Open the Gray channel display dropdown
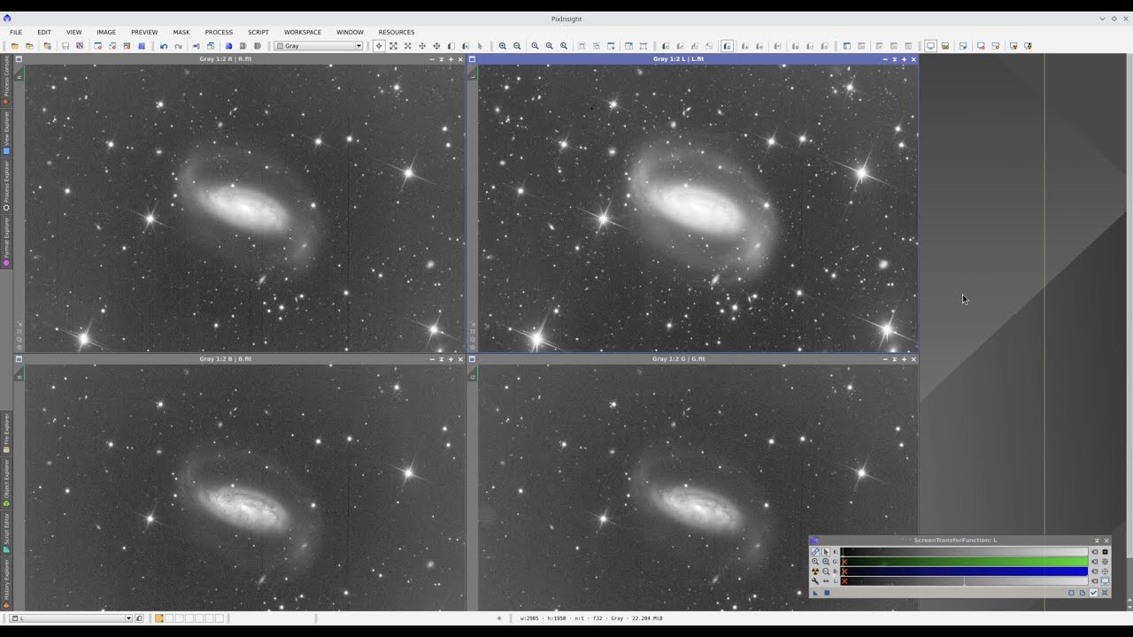1133x637 pixels. [x=319, y=46]
